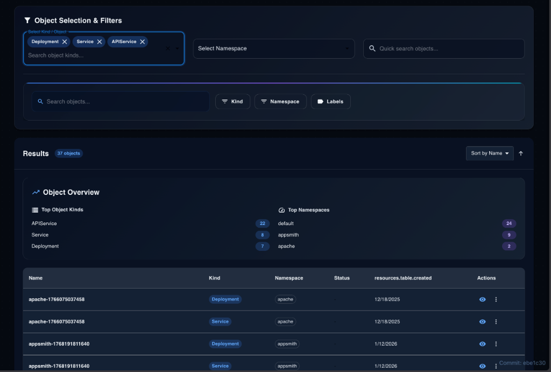Expand the Select Namespace dropdown
Image resolution: width=551 pixels, height=372 pixels.
click(273, 48)
